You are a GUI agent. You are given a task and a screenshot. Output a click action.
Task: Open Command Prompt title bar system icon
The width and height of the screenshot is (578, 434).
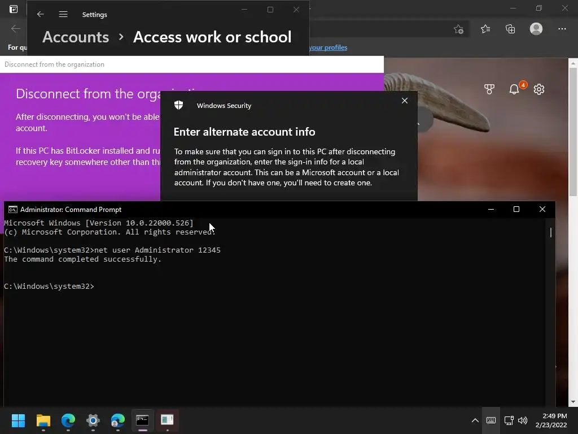12,210
